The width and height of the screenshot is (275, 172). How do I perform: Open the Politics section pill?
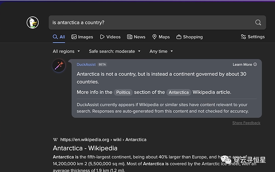pos(123,92)
